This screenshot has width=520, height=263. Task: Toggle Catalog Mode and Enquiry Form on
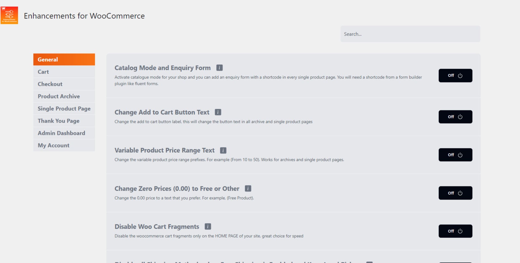coord(455,76)
